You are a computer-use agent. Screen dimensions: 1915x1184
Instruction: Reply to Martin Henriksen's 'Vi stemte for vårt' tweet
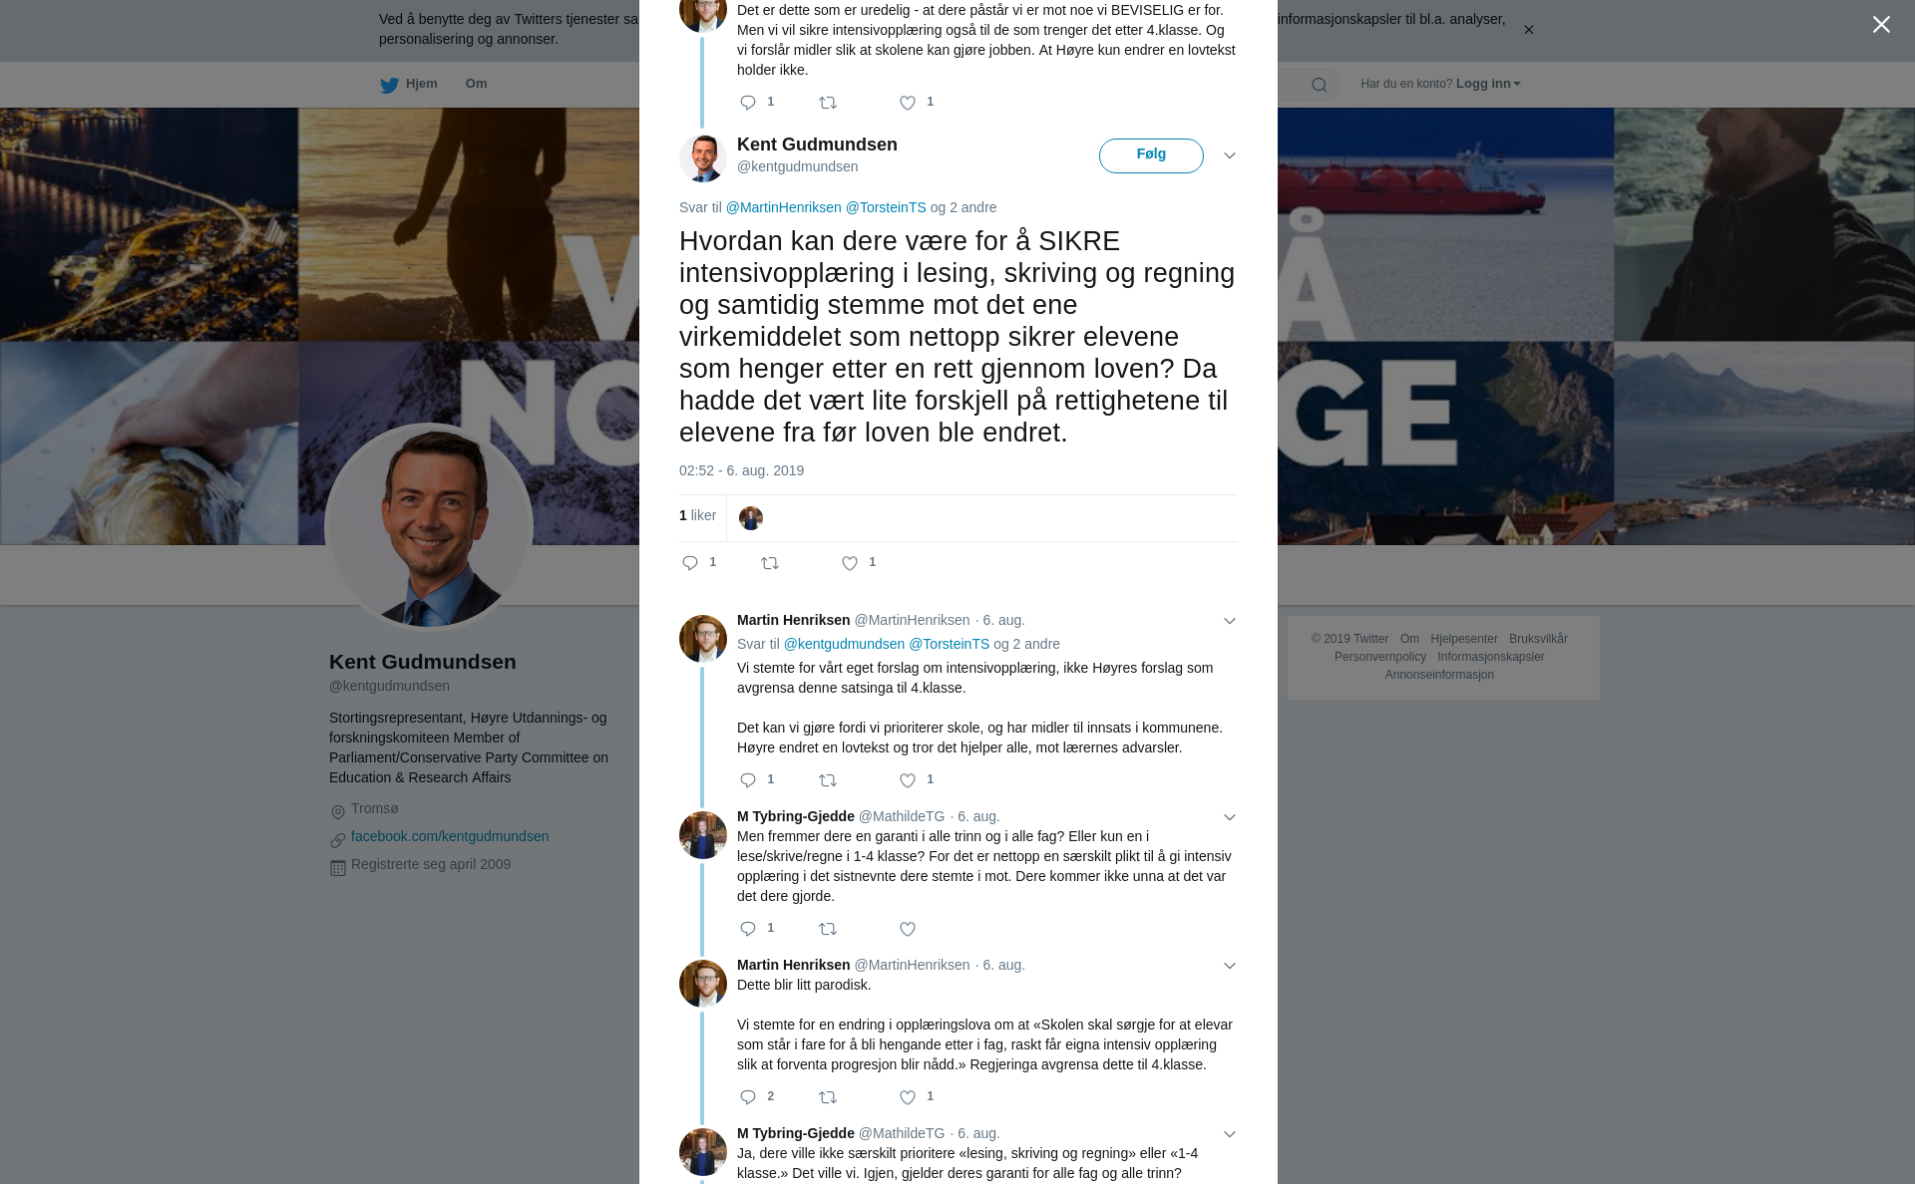pos(748,780)
